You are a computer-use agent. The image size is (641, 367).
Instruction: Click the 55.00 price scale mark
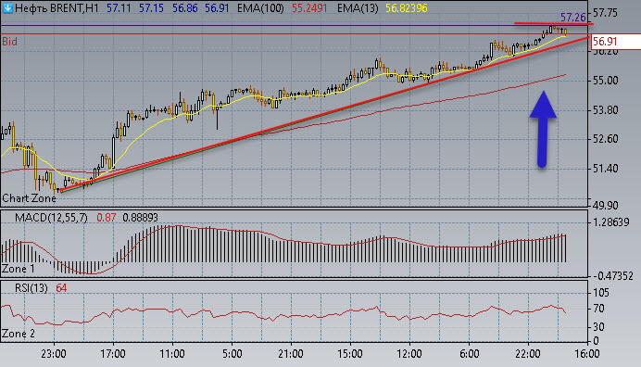click(606, 81)
